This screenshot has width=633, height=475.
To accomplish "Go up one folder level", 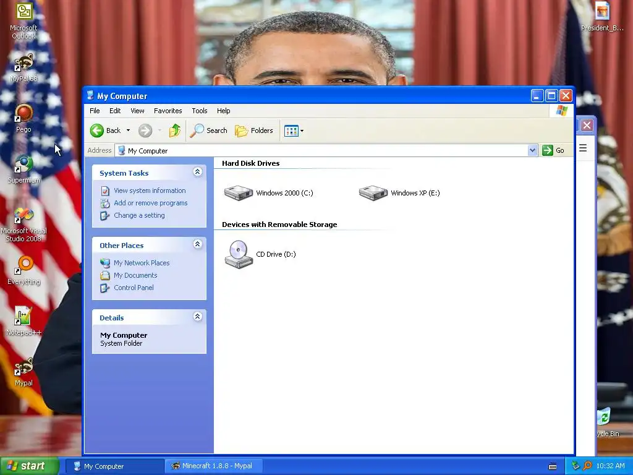I will [x=175, y=131].
